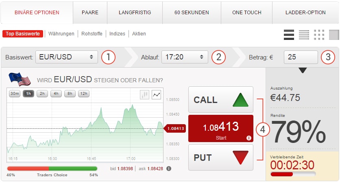This screenshot has width=340, height=182.
Task: Open the info icon on Start price
Action: (249, 138)
